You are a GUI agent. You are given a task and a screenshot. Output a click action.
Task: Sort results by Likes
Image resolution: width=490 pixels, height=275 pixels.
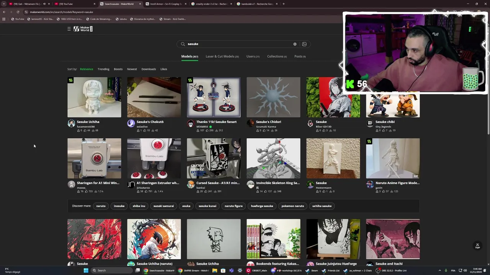pyautogui.click(x=164, y=69)
